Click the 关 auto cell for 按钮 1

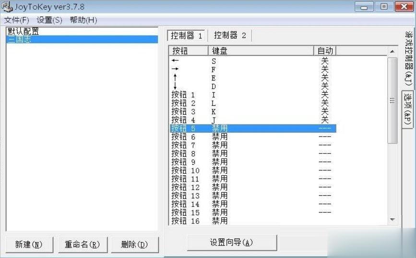tap(325, 95)
